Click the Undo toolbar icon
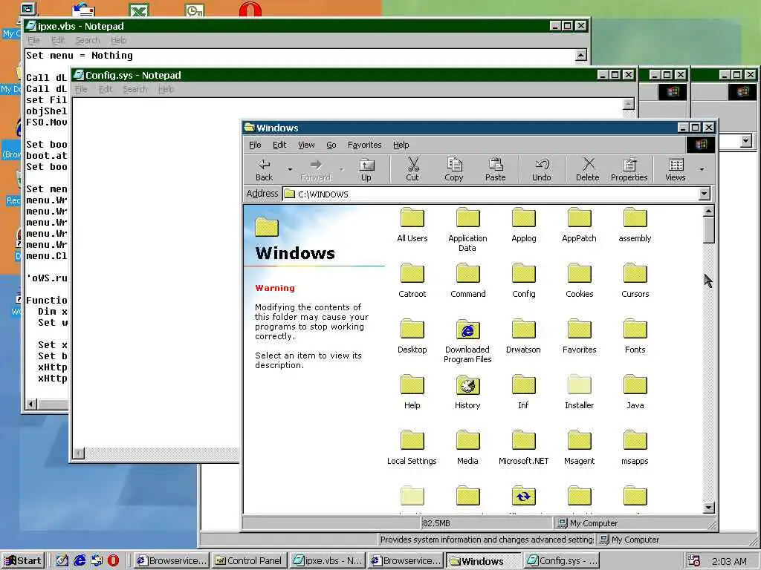The width and height of the screenshot is (761, 570). click(542, 170)
